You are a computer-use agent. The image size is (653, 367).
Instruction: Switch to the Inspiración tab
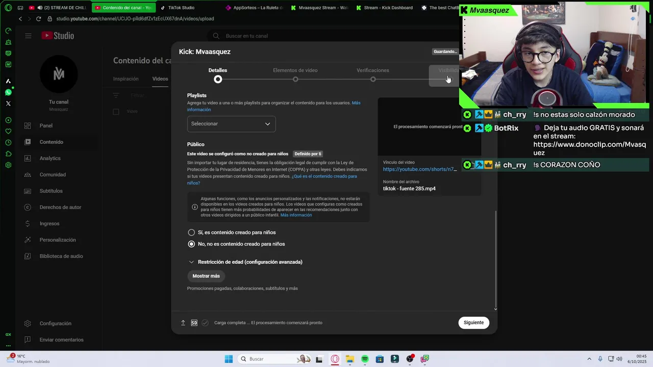point(126,79)
